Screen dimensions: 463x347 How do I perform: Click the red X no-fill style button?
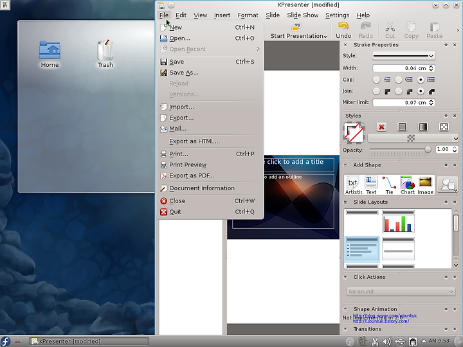381,127
